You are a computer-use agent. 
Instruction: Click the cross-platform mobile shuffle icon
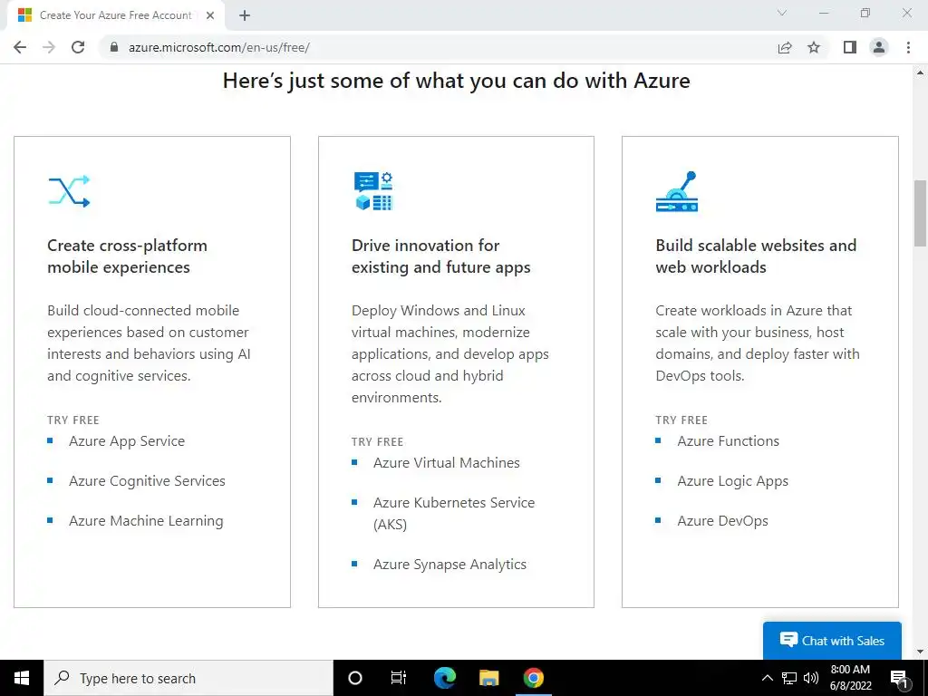click(x=69, y=191)
